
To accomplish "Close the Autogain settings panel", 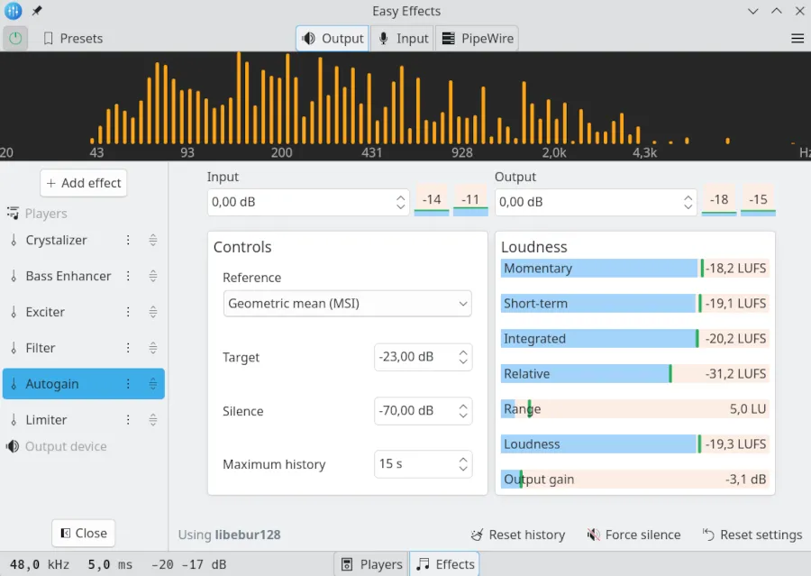I will point(83,533).
